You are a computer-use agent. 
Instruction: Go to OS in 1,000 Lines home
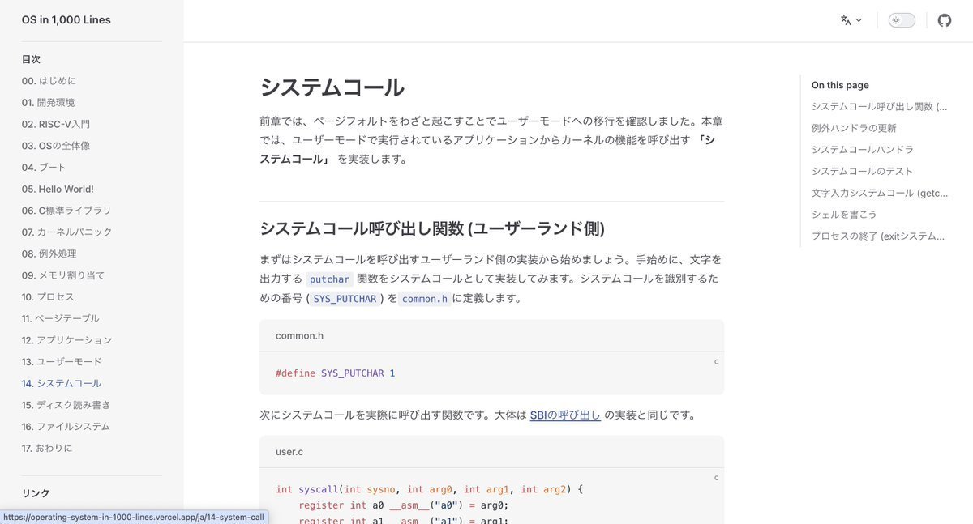(66, 20)
